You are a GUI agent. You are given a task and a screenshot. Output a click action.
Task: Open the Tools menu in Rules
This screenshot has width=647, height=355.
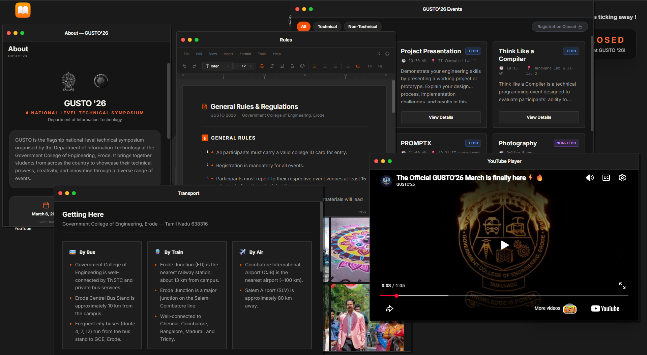(x=262, y=54)
